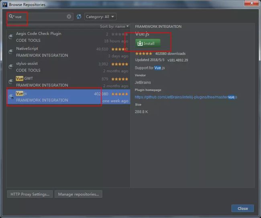Select Aegis Code Check Plugin row

coord(68,37)
